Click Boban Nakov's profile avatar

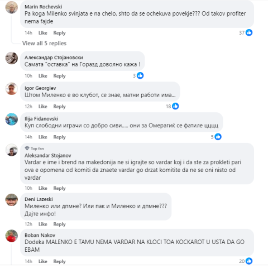pyautogui.click(x=12, y=236)
